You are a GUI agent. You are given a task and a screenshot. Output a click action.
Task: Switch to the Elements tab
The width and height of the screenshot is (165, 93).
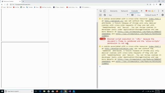click(114, 11)
